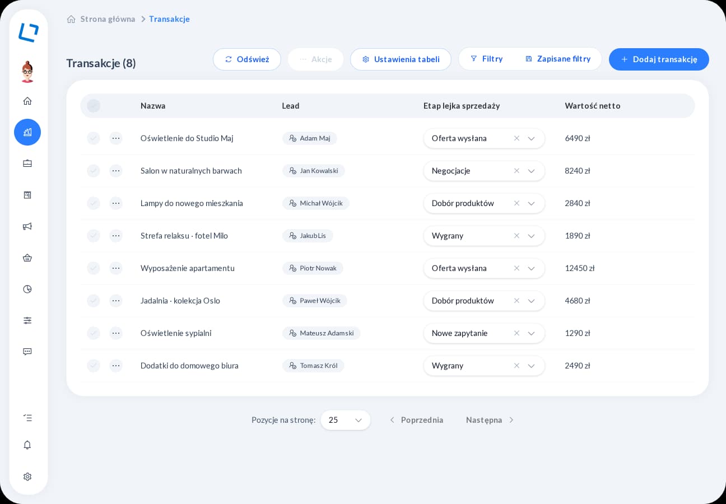Open the Jan Kowalski lead tag
This screenshot has height=504, width=726.
(x=314, y=171)
